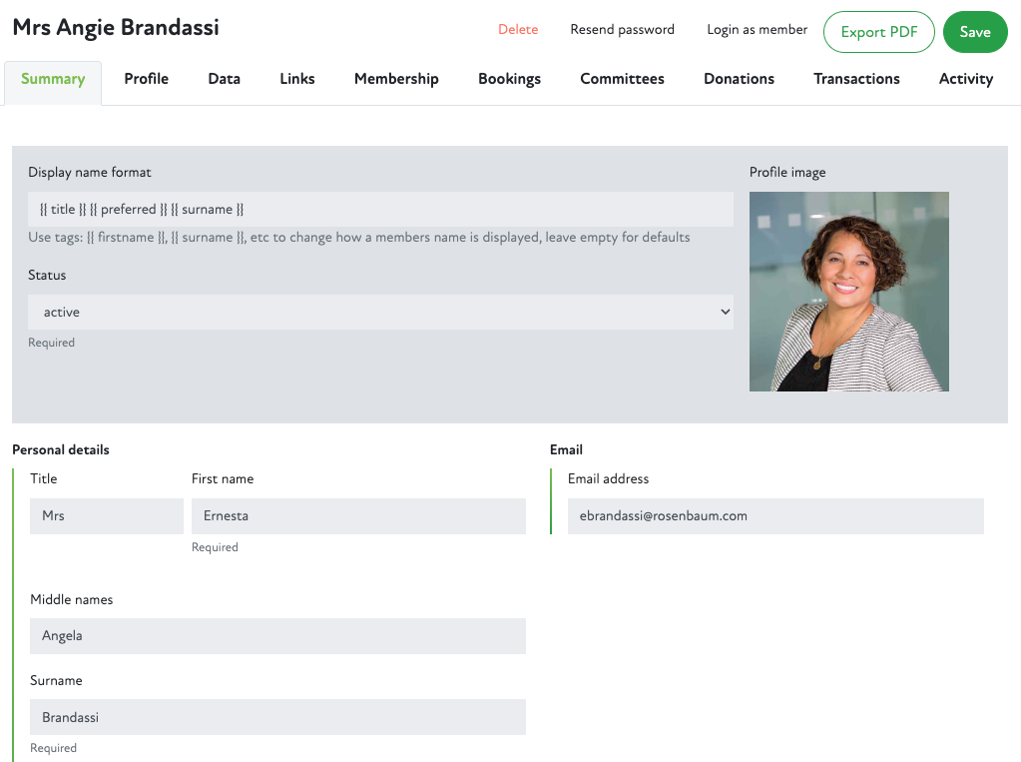Switch to the Profile tab
This screenshot has height=762, width=1021.
[146, 79]
